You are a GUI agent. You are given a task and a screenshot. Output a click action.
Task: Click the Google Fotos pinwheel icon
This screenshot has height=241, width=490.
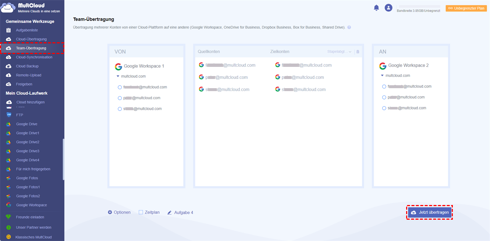click(8, 178)
